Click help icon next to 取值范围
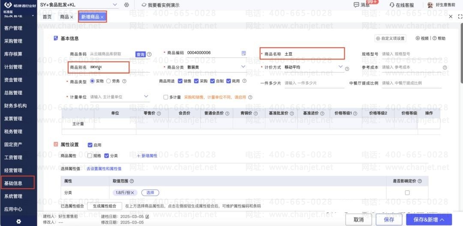 click(132, 181)
